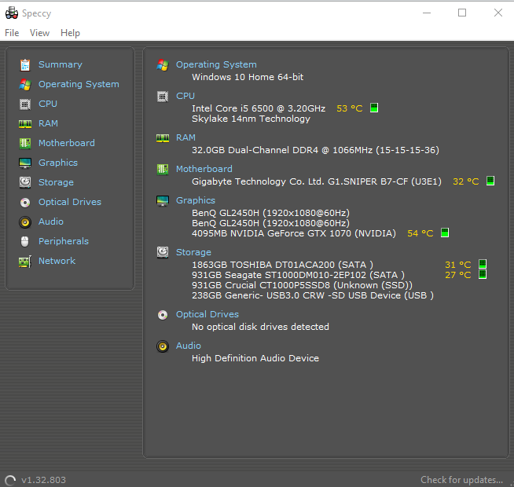Click the Graphics monitor icon in sidebar

(x=25, y=163)
